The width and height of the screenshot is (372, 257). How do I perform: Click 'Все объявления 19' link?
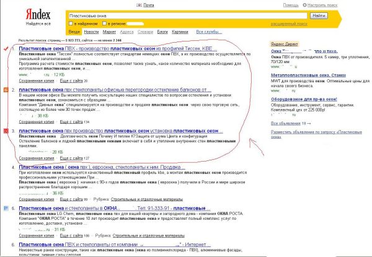[291, 123]
